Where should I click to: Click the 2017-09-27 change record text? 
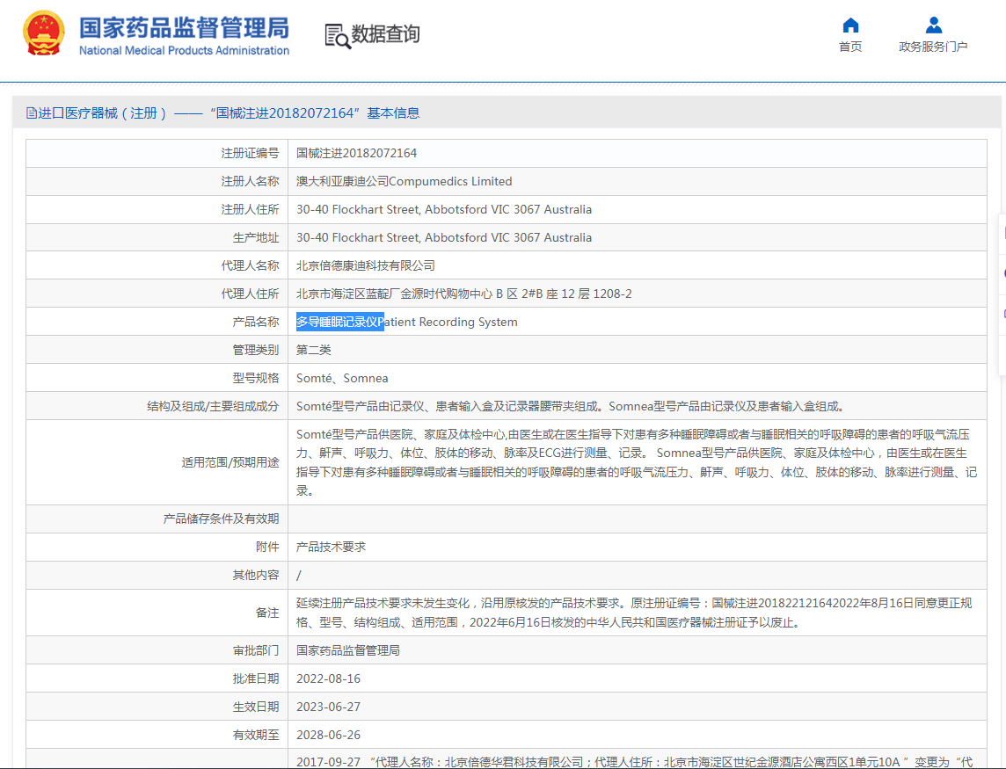click(635, 762)
